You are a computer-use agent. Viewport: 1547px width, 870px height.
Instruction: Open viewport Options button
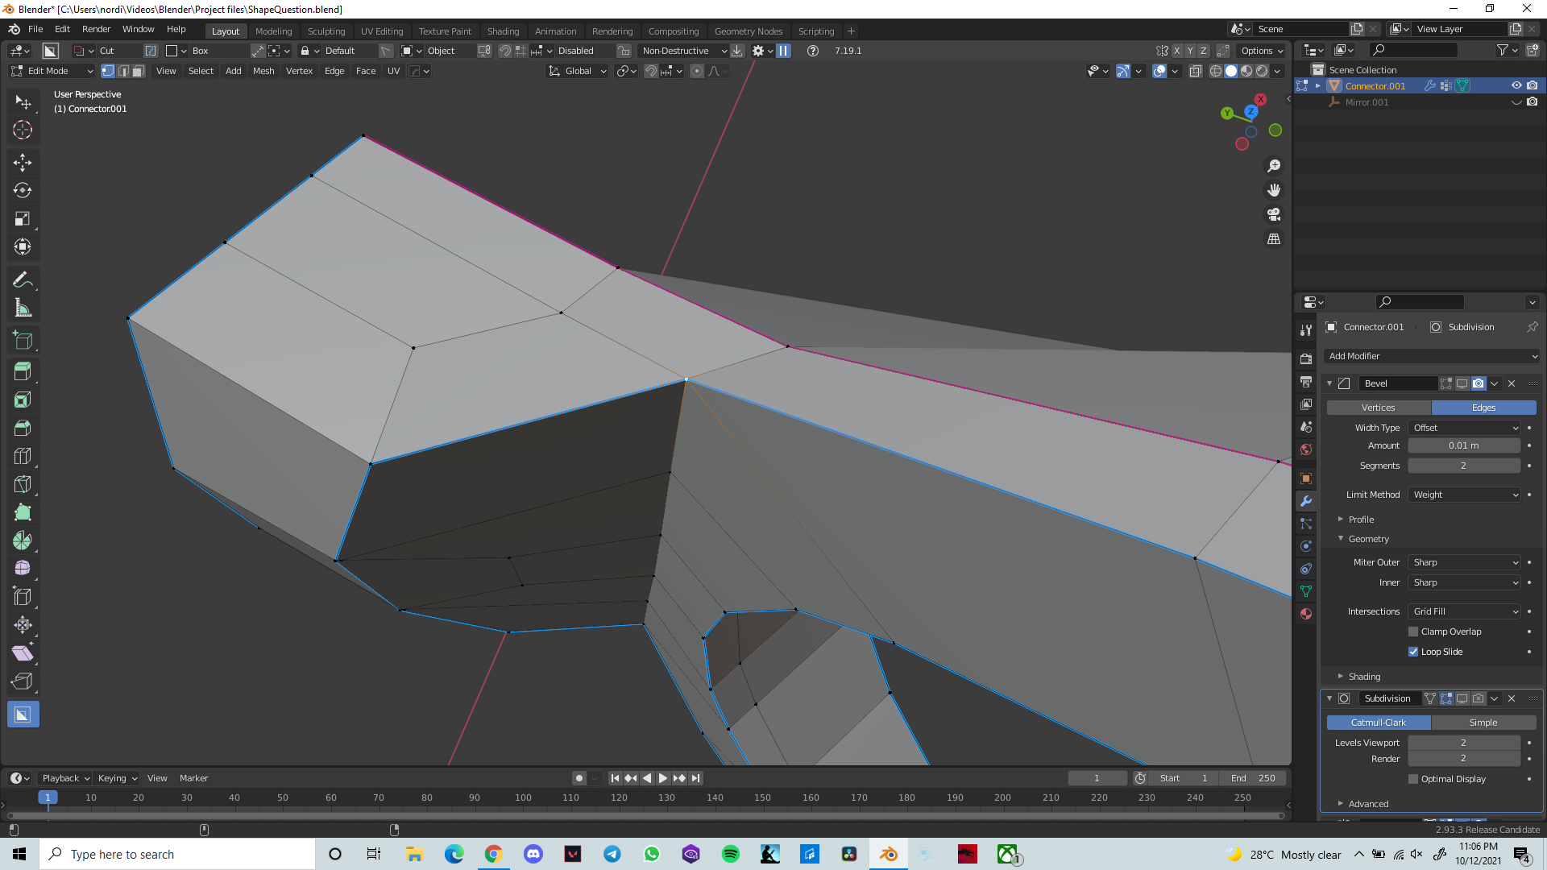tap(1262, 51)
